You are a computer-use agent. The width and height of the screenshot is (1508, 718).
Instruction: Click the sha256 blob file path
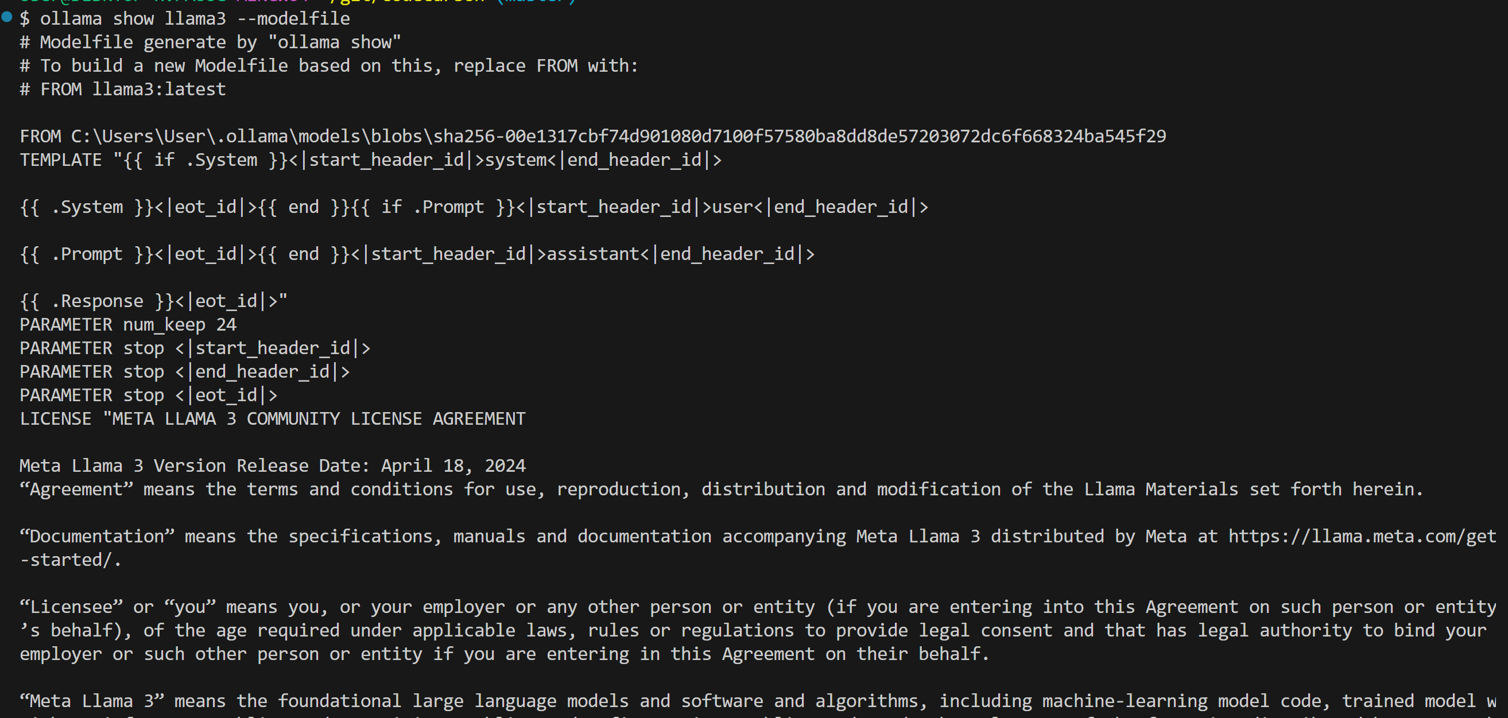pyautogui.click(x=618, y=137)
